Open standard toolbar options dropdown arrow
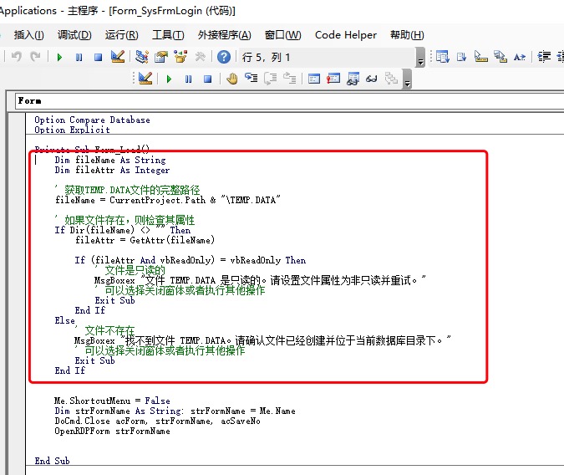564x475 pixels. 420,58
